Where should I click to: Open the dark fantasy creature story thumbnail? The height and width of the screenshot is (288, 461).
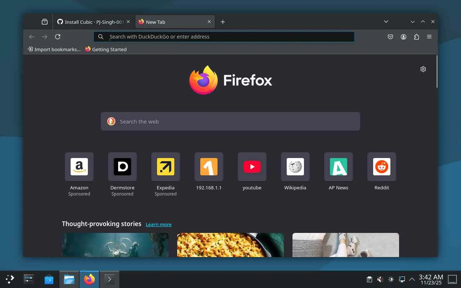pos(115,245)
